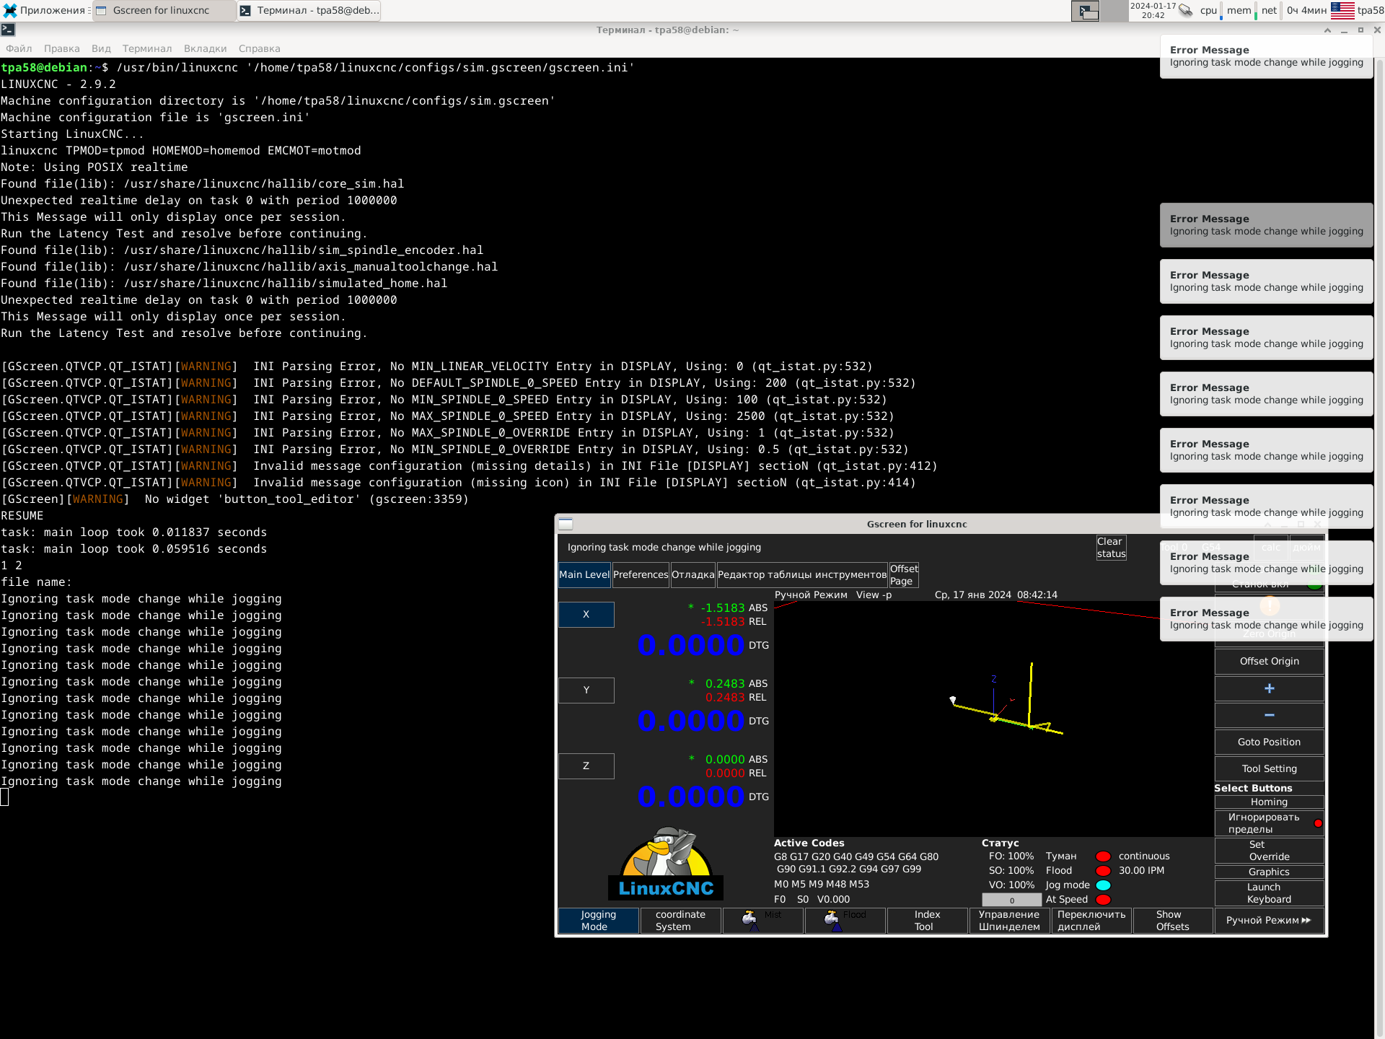This screenshot has height=1039, width=1385.
Task: Click the 3D toolpath graphics preview
Action: point(993,719)
